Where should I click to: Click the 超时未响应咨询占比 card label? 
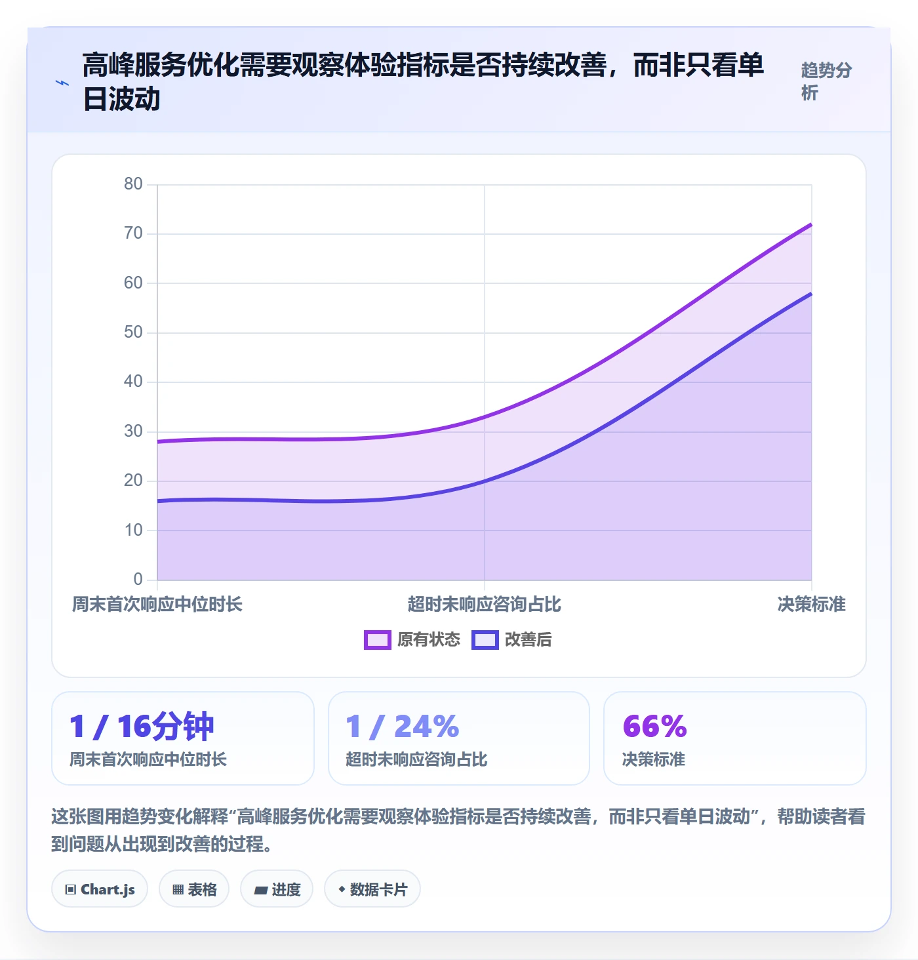pyautogui.click(x=416, y=759)
